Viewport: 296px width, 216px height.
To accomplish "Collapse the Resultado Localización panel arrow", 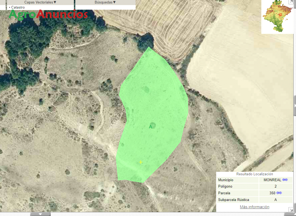I will pos(291,209).
